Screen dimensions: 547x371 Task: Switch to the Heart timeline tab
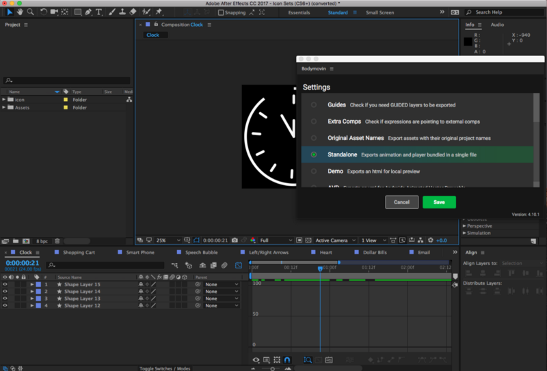click(326, 252)
